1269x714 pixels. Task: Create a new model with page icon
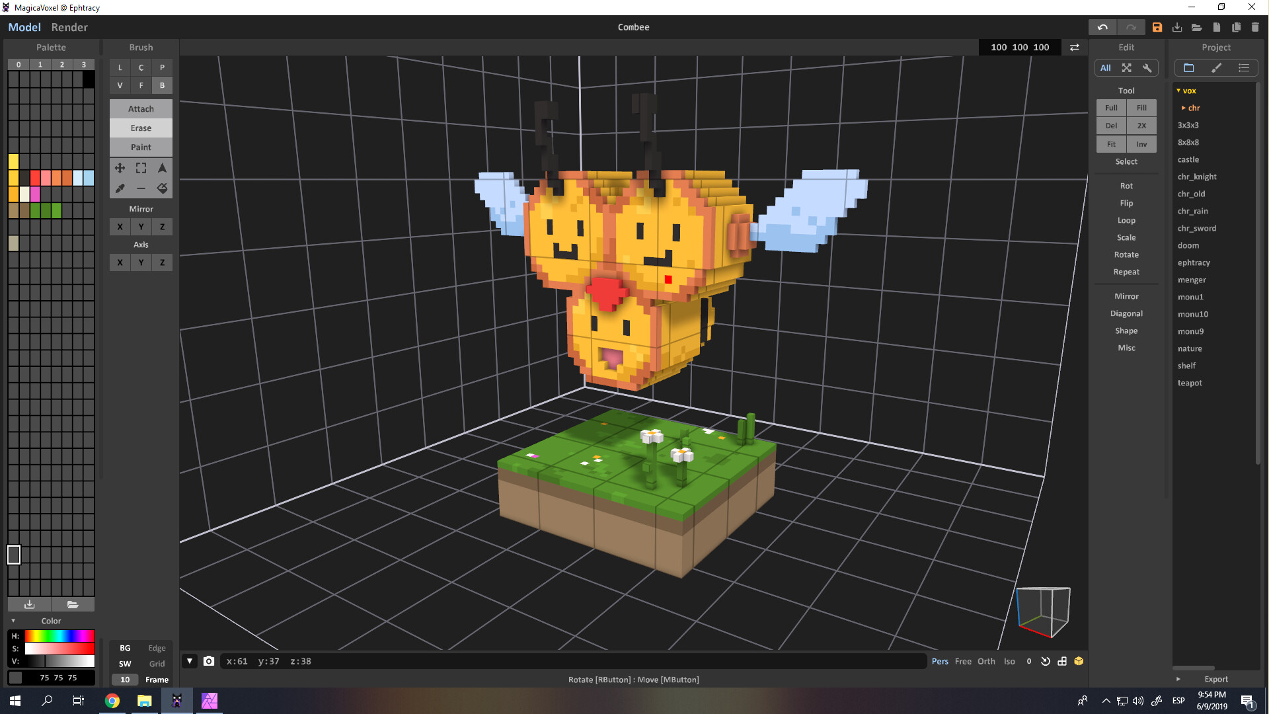pyautogui.click(x=1216, y=27)
